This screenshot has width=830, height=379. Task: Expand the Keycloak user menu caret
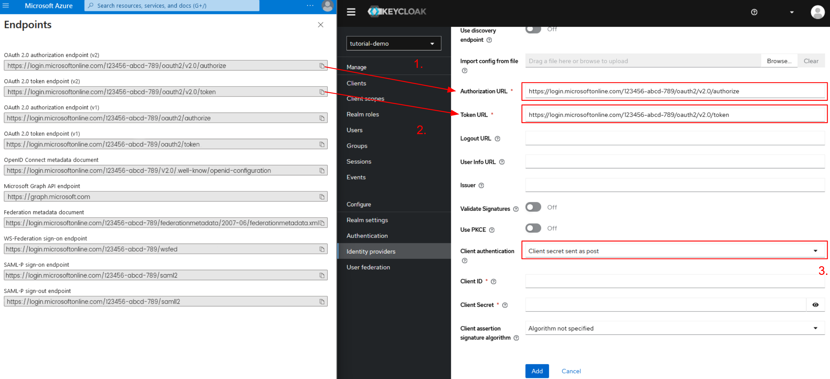tap(792, 12)
